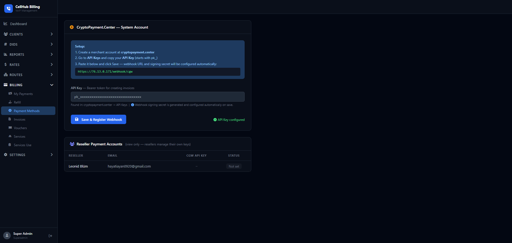Click the Reseller Payment Accounts people icon
Image resolution: width=512 pixels, height=243 pixels.
pos(72,144)
